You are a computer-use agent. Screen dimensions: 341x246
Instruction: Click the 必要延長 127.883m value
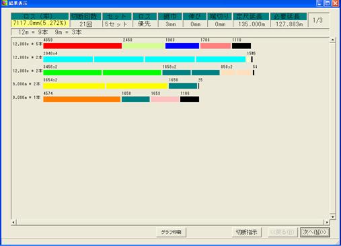[289, 24]
